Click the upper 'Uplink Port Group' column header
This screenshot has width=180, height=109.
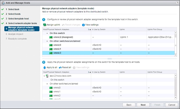click(162, 29)
